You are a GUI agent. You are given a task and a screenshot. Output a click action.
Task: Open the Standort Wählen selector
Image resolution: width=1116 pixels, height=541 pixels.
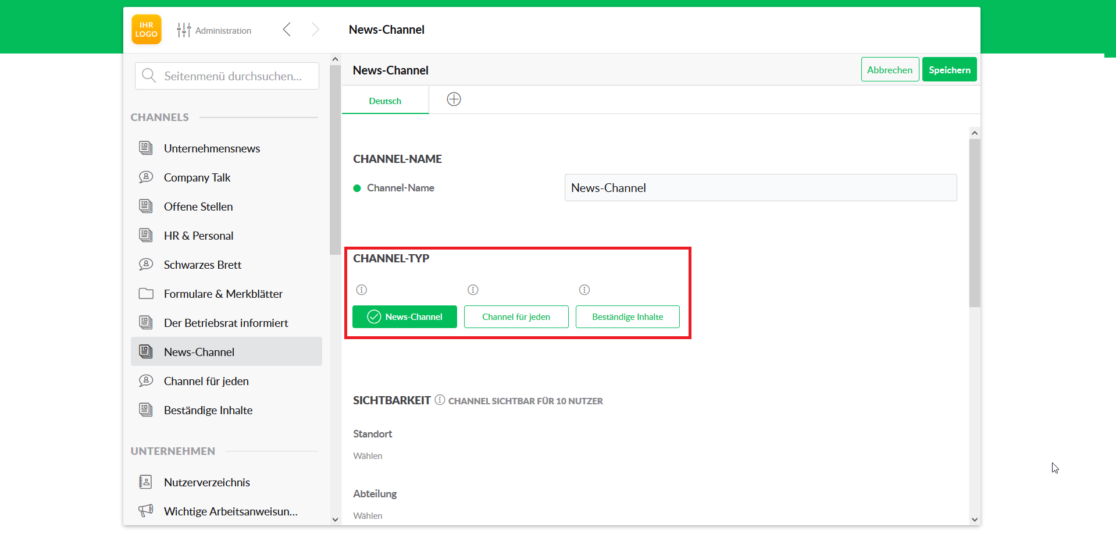point(368,455)
